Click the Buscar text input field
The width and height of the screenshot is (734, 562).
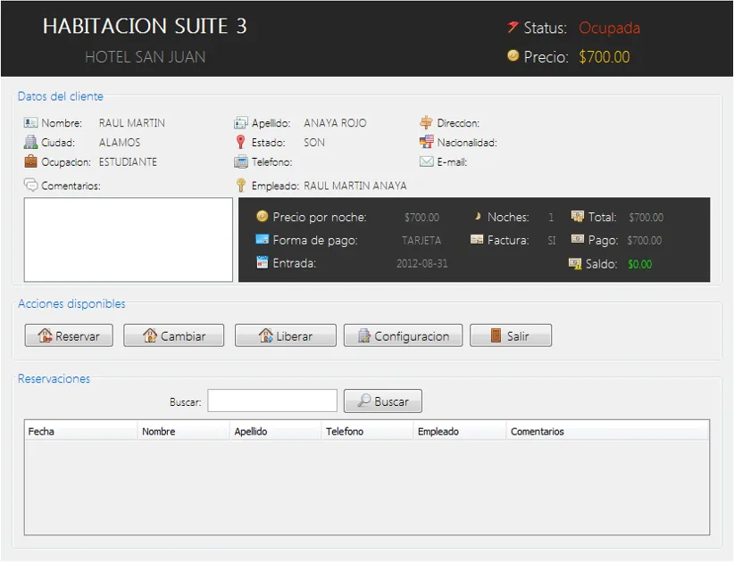coord(272,401)
